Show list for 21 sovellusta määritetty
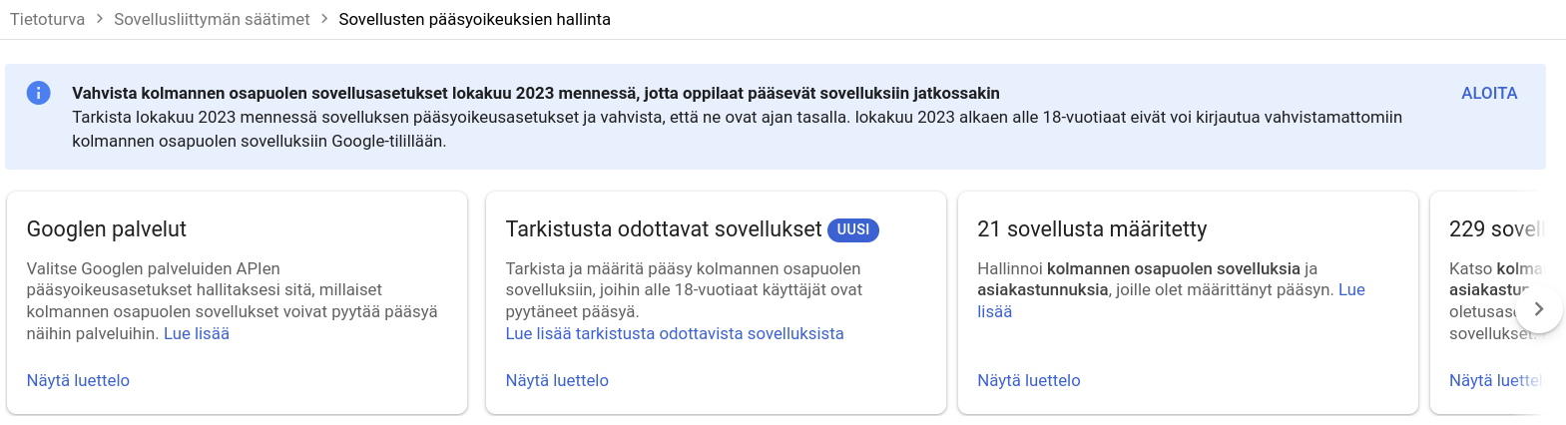The width and height of the screenshot is (1566, 425). coord(1029,380)
